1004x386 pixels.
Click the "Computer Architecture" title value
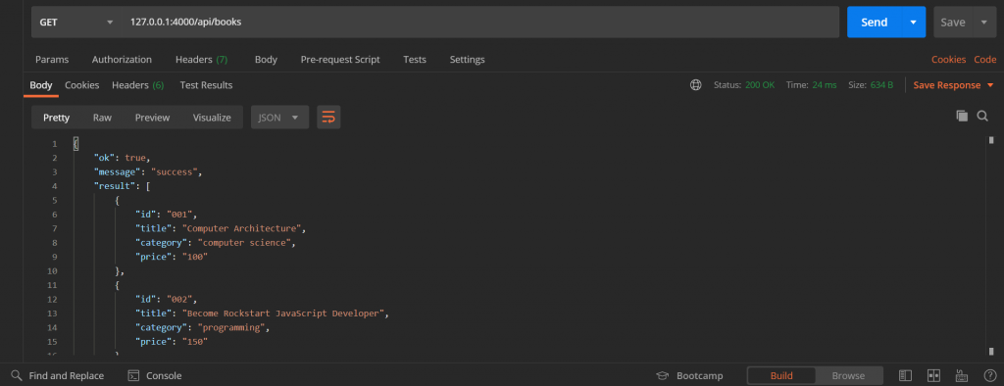241,228
